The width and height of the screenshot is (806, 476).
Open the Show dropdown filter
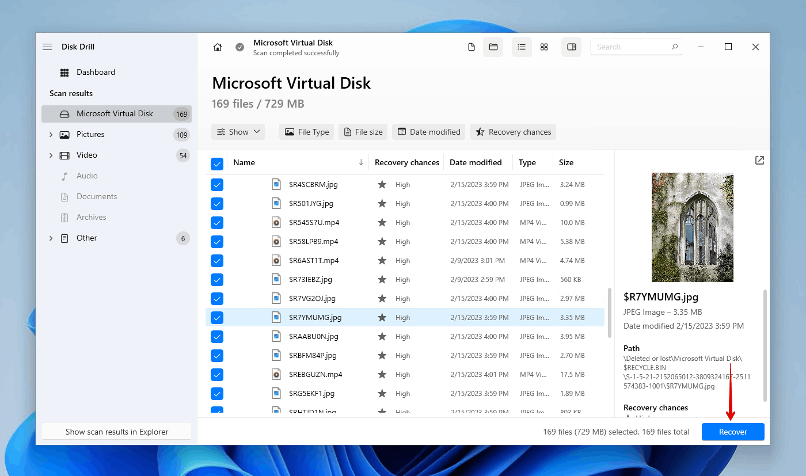(x=238, y=132)
